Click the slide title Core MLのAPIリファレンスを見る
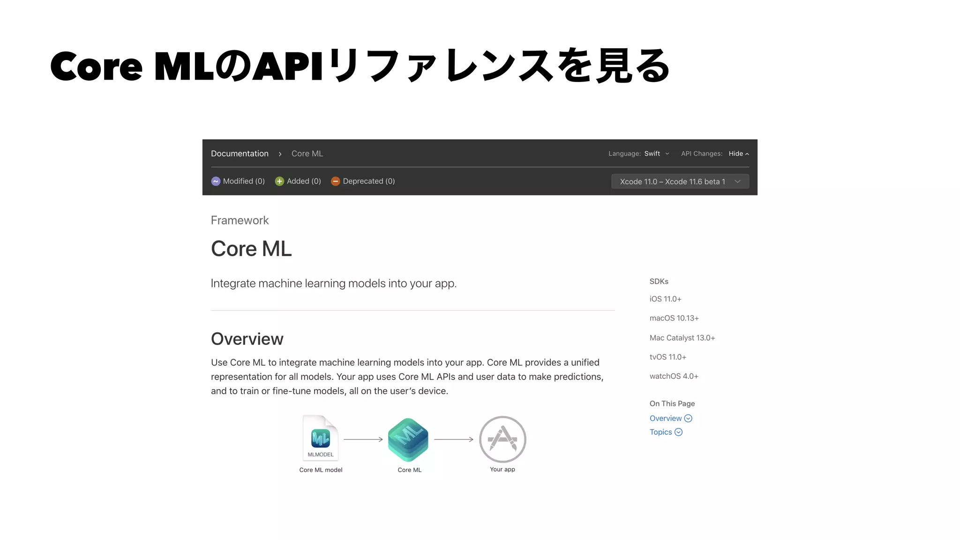This screenshot has width=960, height=540. 360,66
